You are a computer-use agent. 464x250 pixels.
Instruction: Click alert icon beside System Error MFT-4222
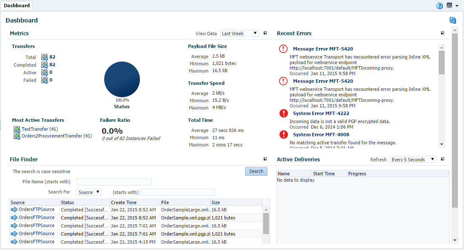283,114
